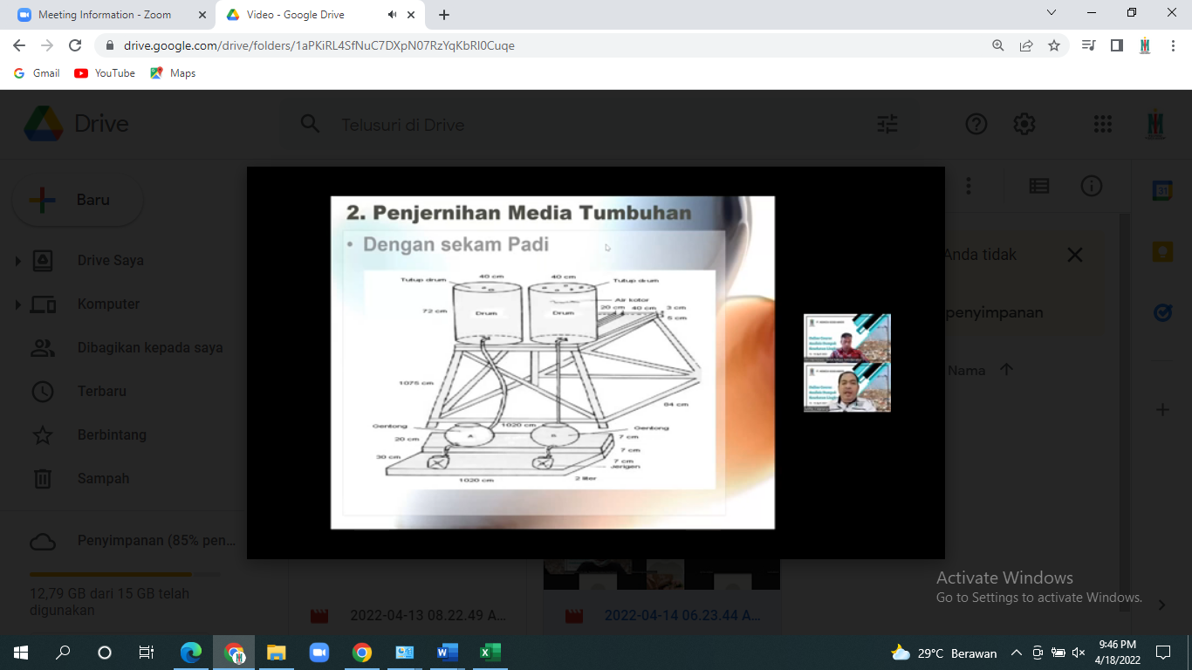This screenshot has height=670, width=1192.
Task: Open Drive search filter options
Action: click(x=887, y=125)
